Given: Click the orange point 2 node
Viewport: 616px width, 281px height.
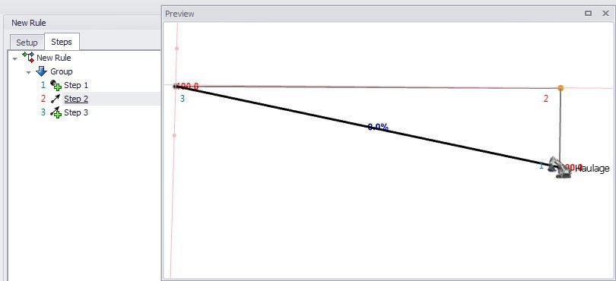Looking at the screenshot, I should point(560,88).
